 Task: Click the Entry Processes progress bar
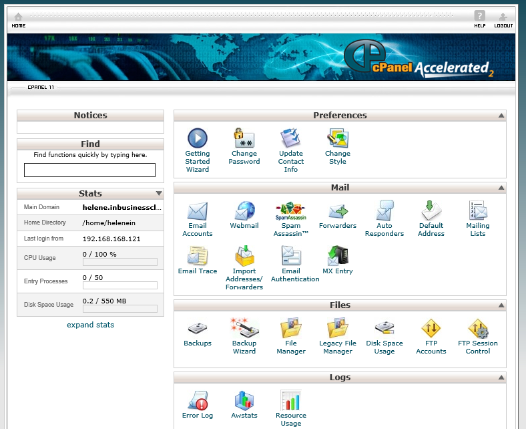(120, 285)
